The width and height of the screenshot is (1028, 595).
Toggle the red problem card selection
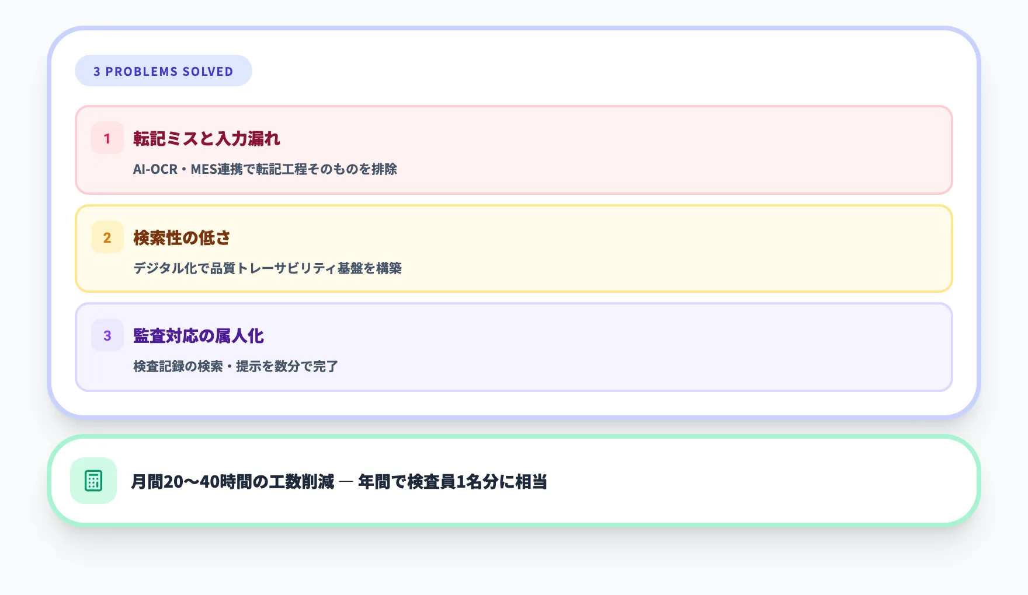click(514, 150)
